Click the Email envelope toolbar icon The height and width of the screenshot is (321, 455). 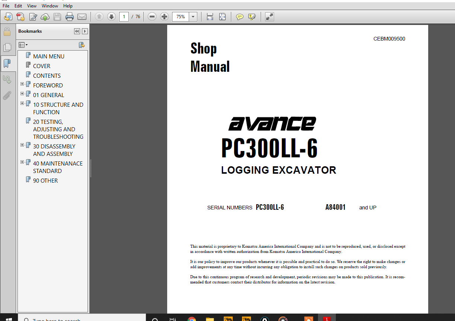coord(82,17)
